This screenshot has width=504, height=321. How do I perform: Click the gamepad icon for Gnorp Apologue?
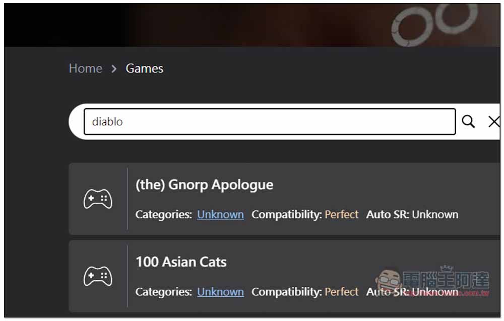[98, 199]
